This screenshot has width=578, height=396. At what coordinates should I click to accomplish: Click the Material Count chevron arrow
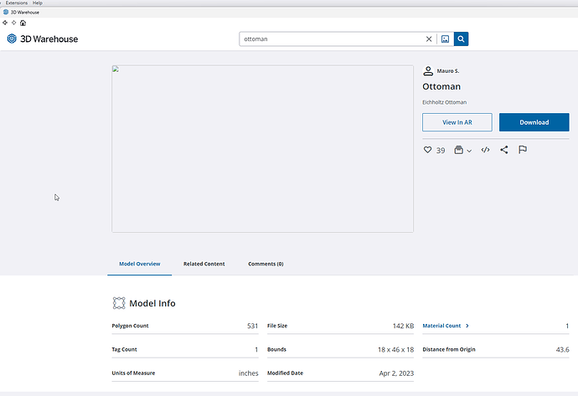coord(467,326)
